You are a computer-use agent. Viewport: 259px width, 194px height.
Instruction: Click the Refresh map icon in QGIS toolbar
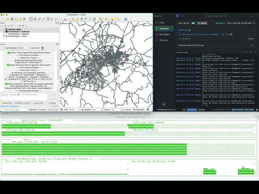tap(94, 19)
